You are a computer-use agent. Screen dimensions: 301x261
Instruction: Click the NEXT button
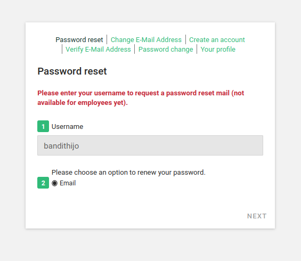click(257, 216)
